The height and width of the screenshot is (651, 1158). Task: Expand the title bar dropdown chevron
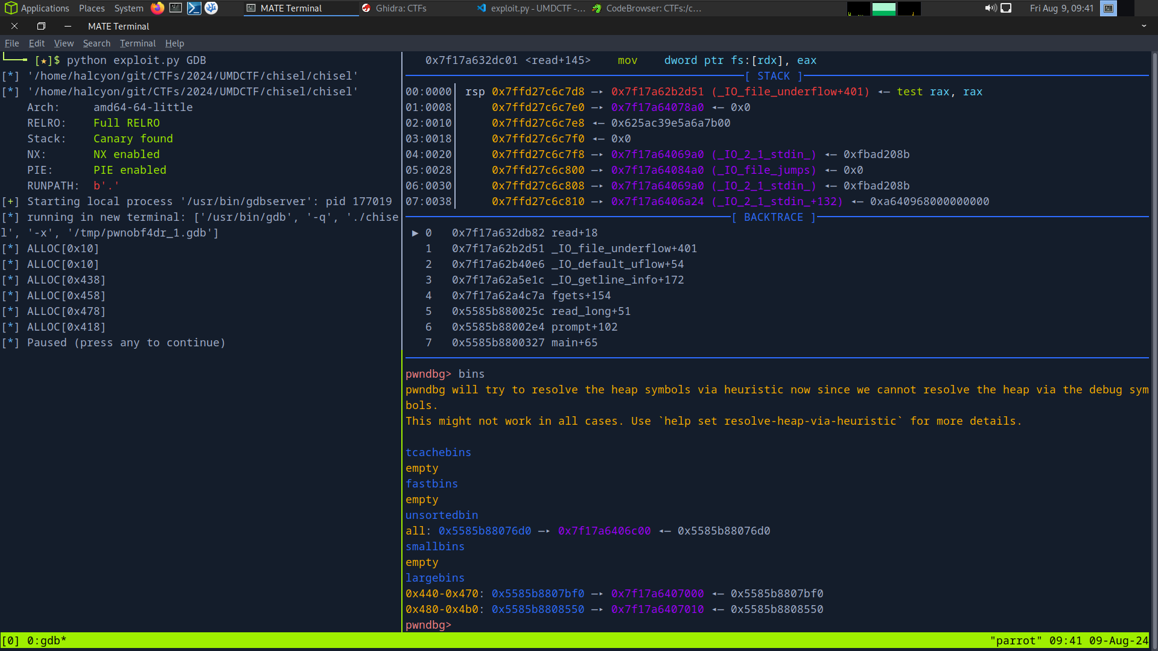[1144, 26]
